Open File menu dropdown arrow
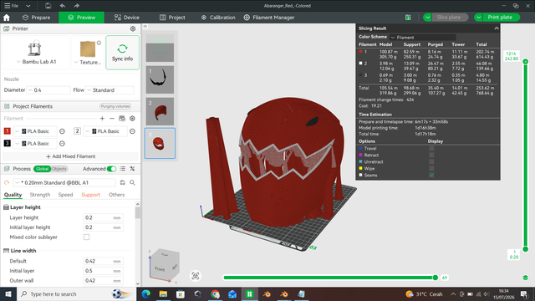 (x=28, y=6)
